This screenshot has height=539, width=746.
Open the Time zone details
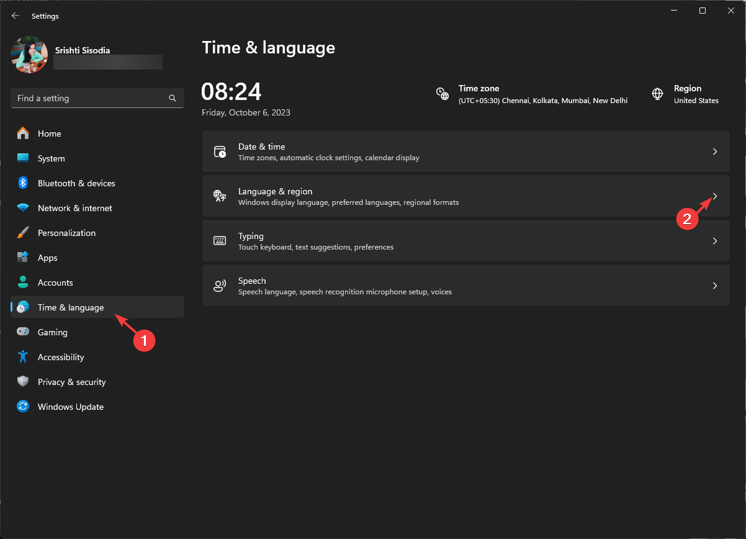point(543,94)
